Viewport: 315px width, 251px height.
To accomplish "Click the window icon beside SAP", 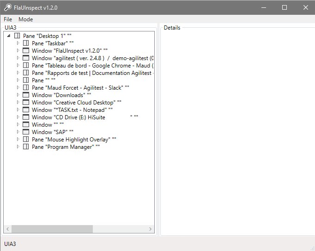I will [26, 132].
